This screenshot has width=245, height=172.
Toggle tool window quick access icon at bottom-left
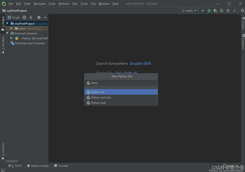(x=3, y=170)
